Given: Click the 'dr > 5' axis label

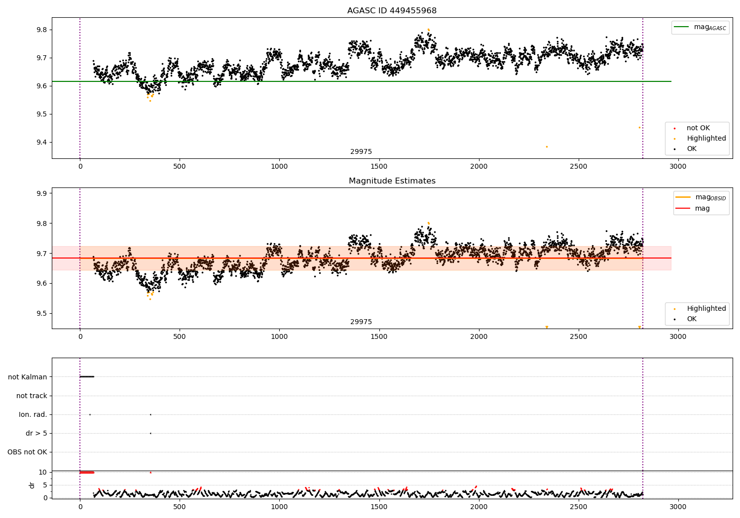Looking at the screenshot, I should click(37, 434).
